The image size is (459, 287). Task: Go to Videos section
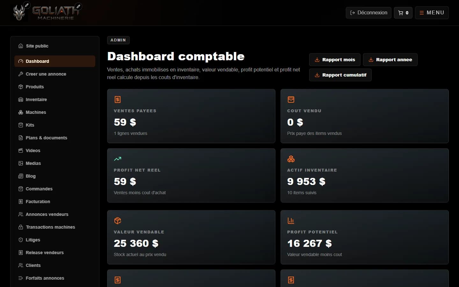[55, 151]
